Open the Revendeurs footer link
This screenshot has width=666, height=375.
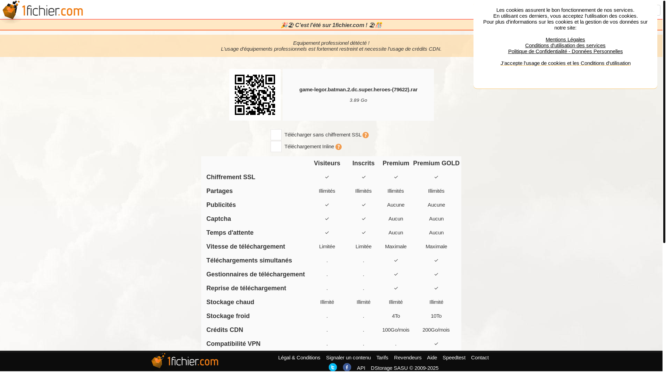pyautogui.click(x=408, y=358)
